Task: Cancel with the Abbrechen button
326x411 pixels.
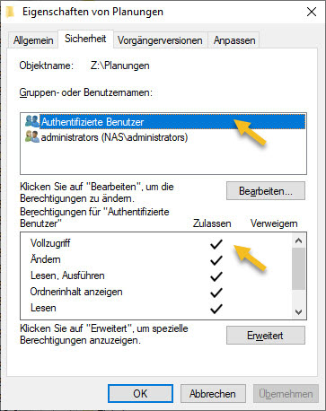Action: point(213,393)
